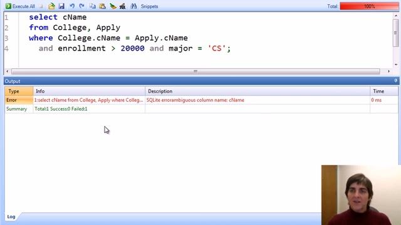Screen dimensions: 401x225
Task: Open Find using the binoculars icon
Action: tap(133, 6)
